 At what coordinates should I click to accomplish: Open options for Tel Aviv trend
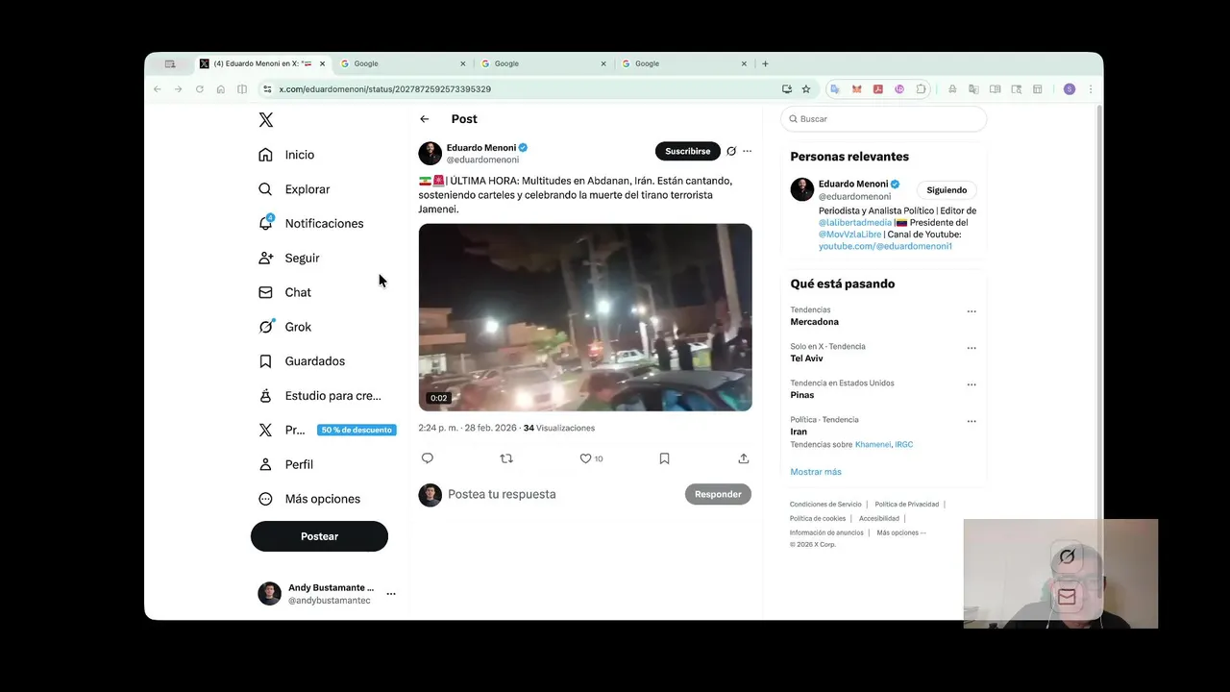[x=972, y=348]
